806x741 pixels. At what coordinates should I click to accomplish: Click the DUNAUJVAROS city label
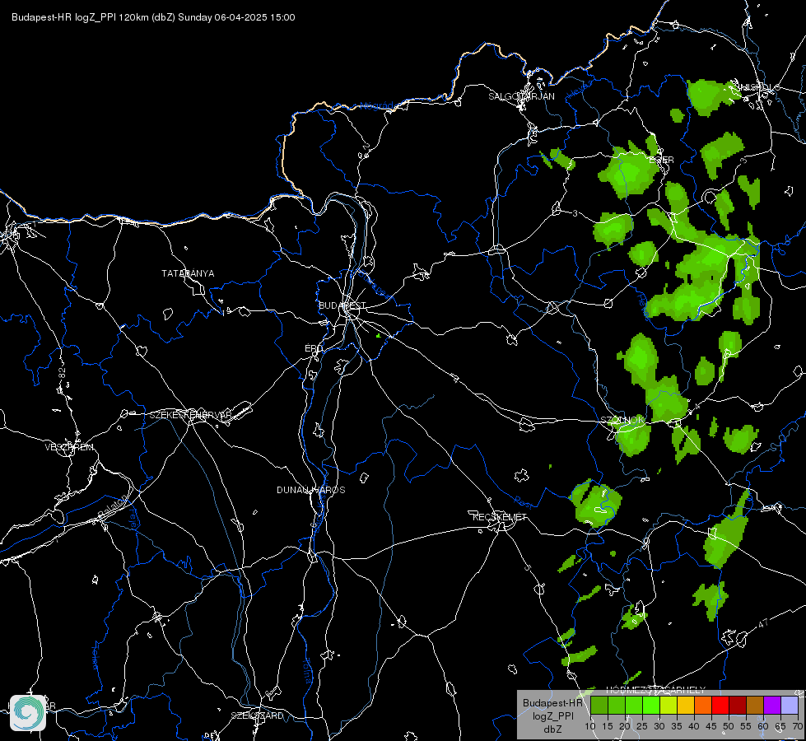point(311,490)
